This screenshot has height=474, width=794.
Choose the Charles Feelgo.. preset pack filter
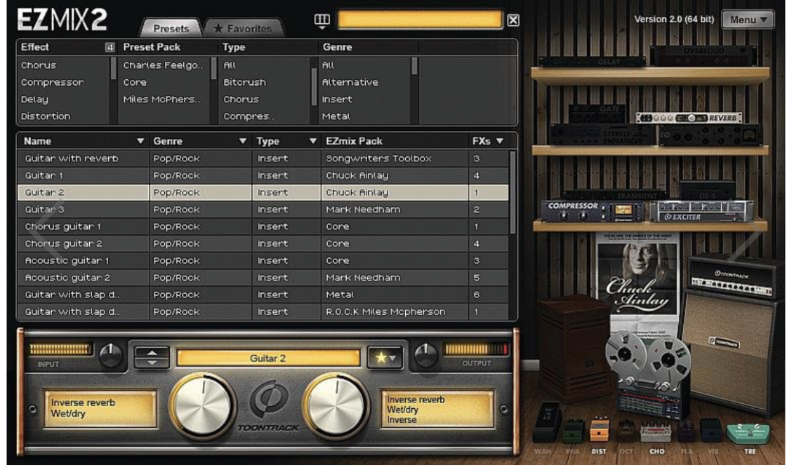[163, 65]
